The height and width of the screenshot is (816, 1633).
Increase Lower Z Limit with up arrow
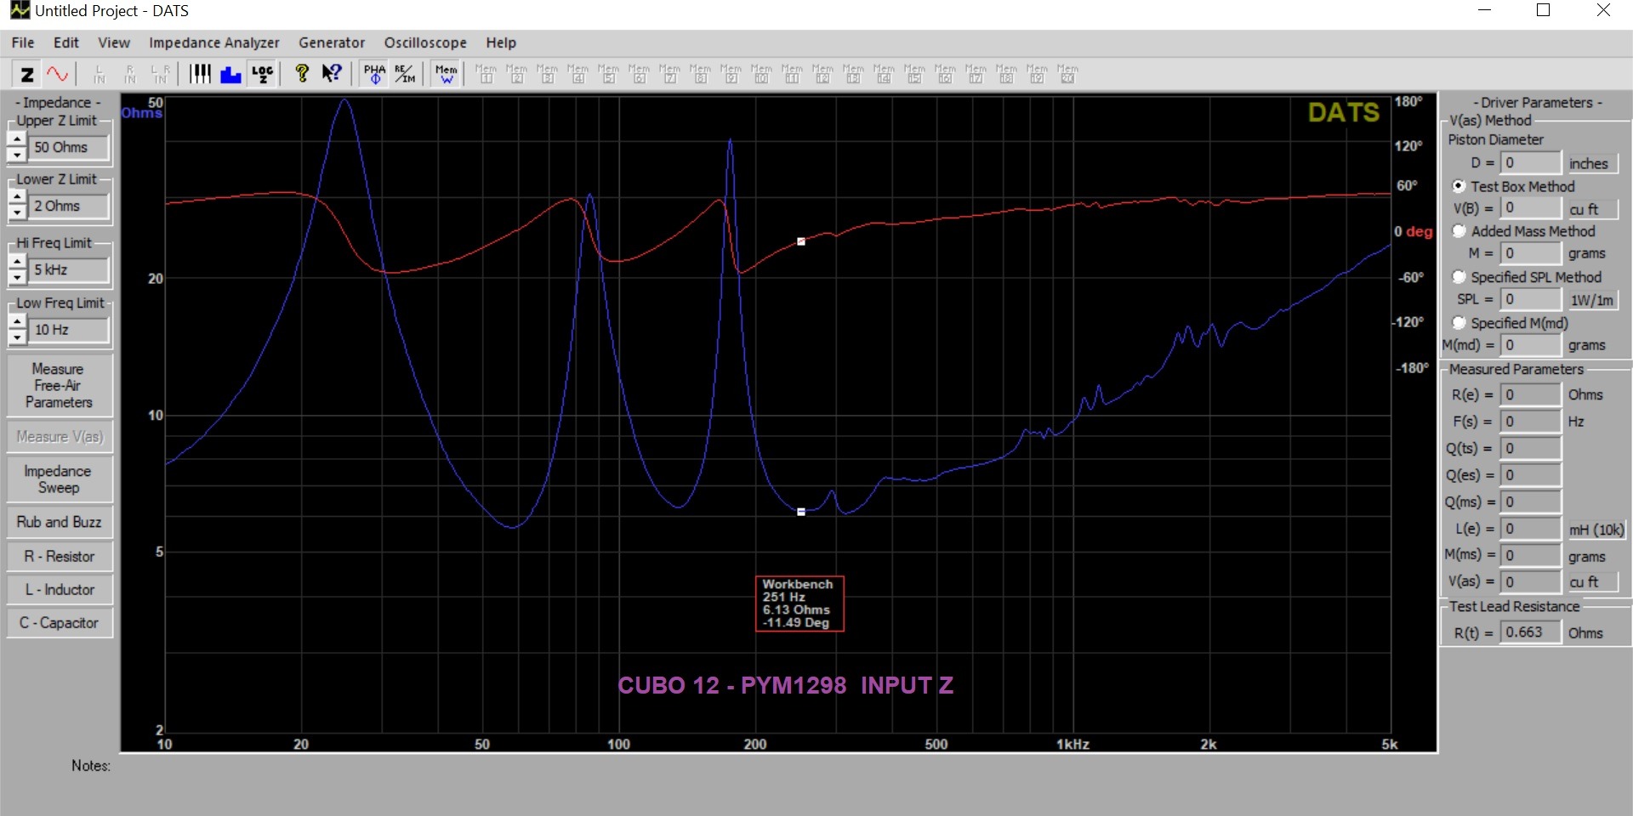pyautogui.click(x=16, y=198)
